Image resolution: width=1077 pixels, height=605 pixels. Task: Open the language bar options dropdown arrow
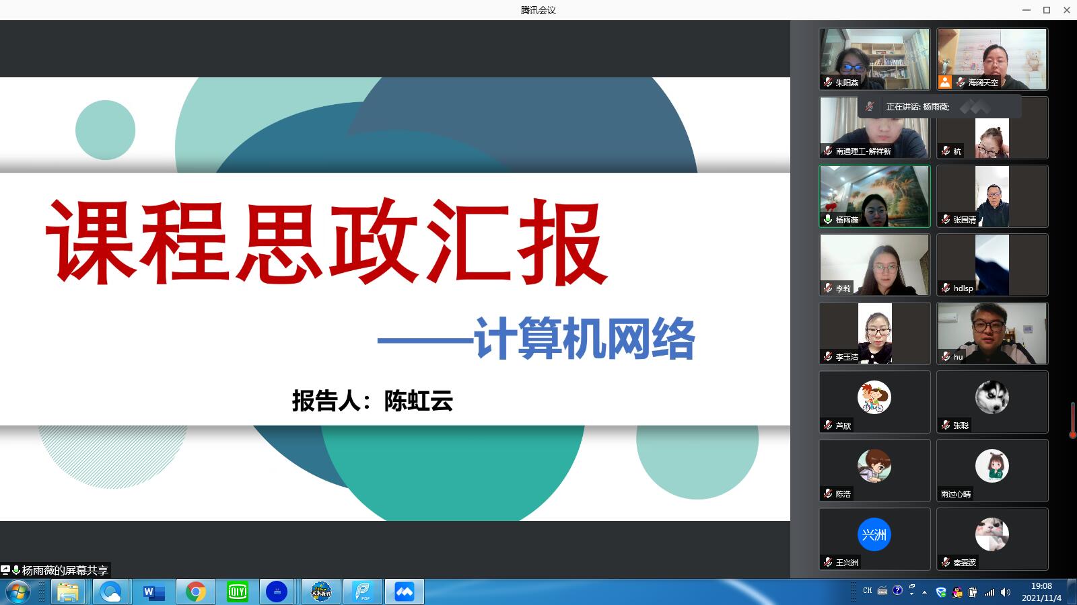911,594
